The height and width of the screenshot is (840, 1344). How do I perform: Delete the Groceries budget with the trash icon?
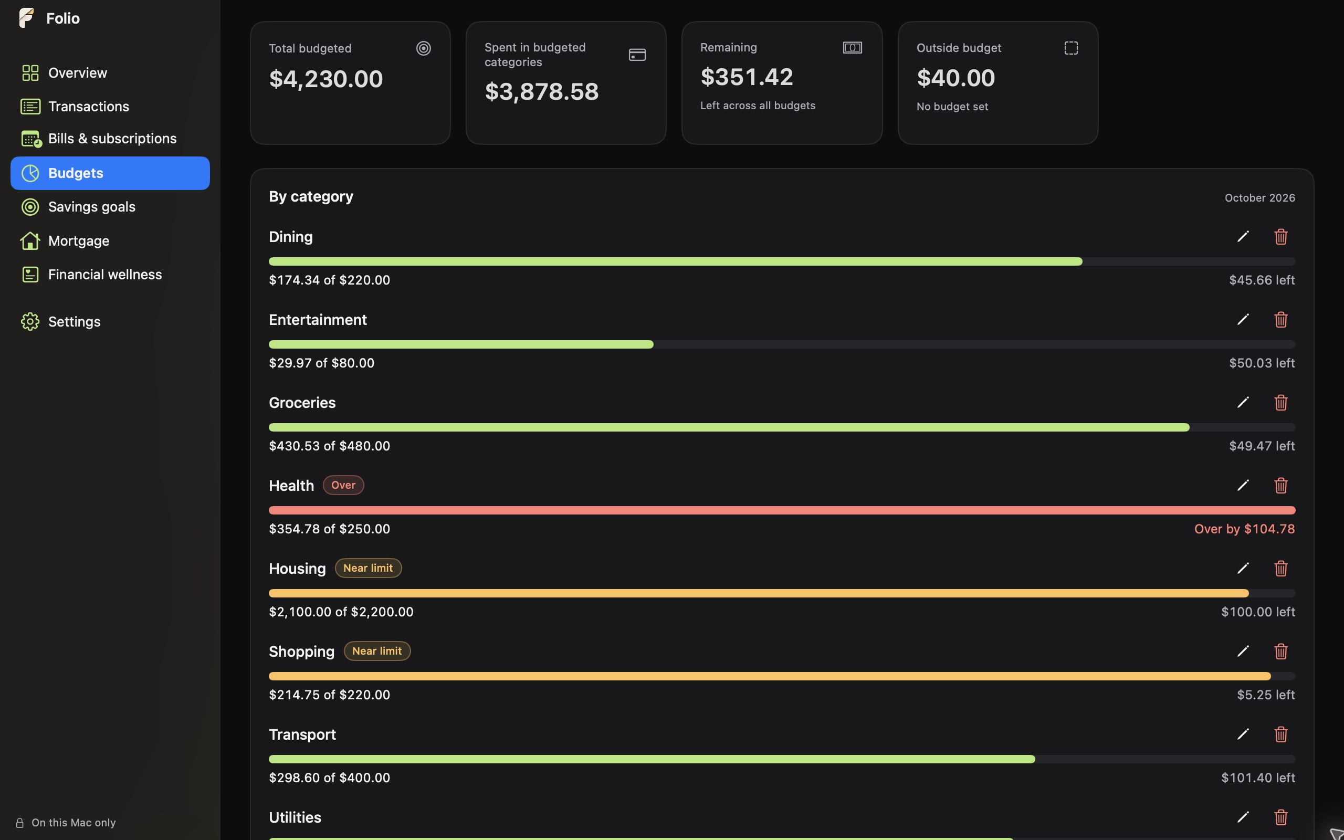[x=1280, y=402]
